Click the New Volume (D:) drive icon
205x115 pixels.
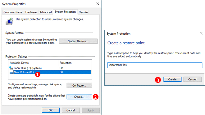tap(11, 72)
